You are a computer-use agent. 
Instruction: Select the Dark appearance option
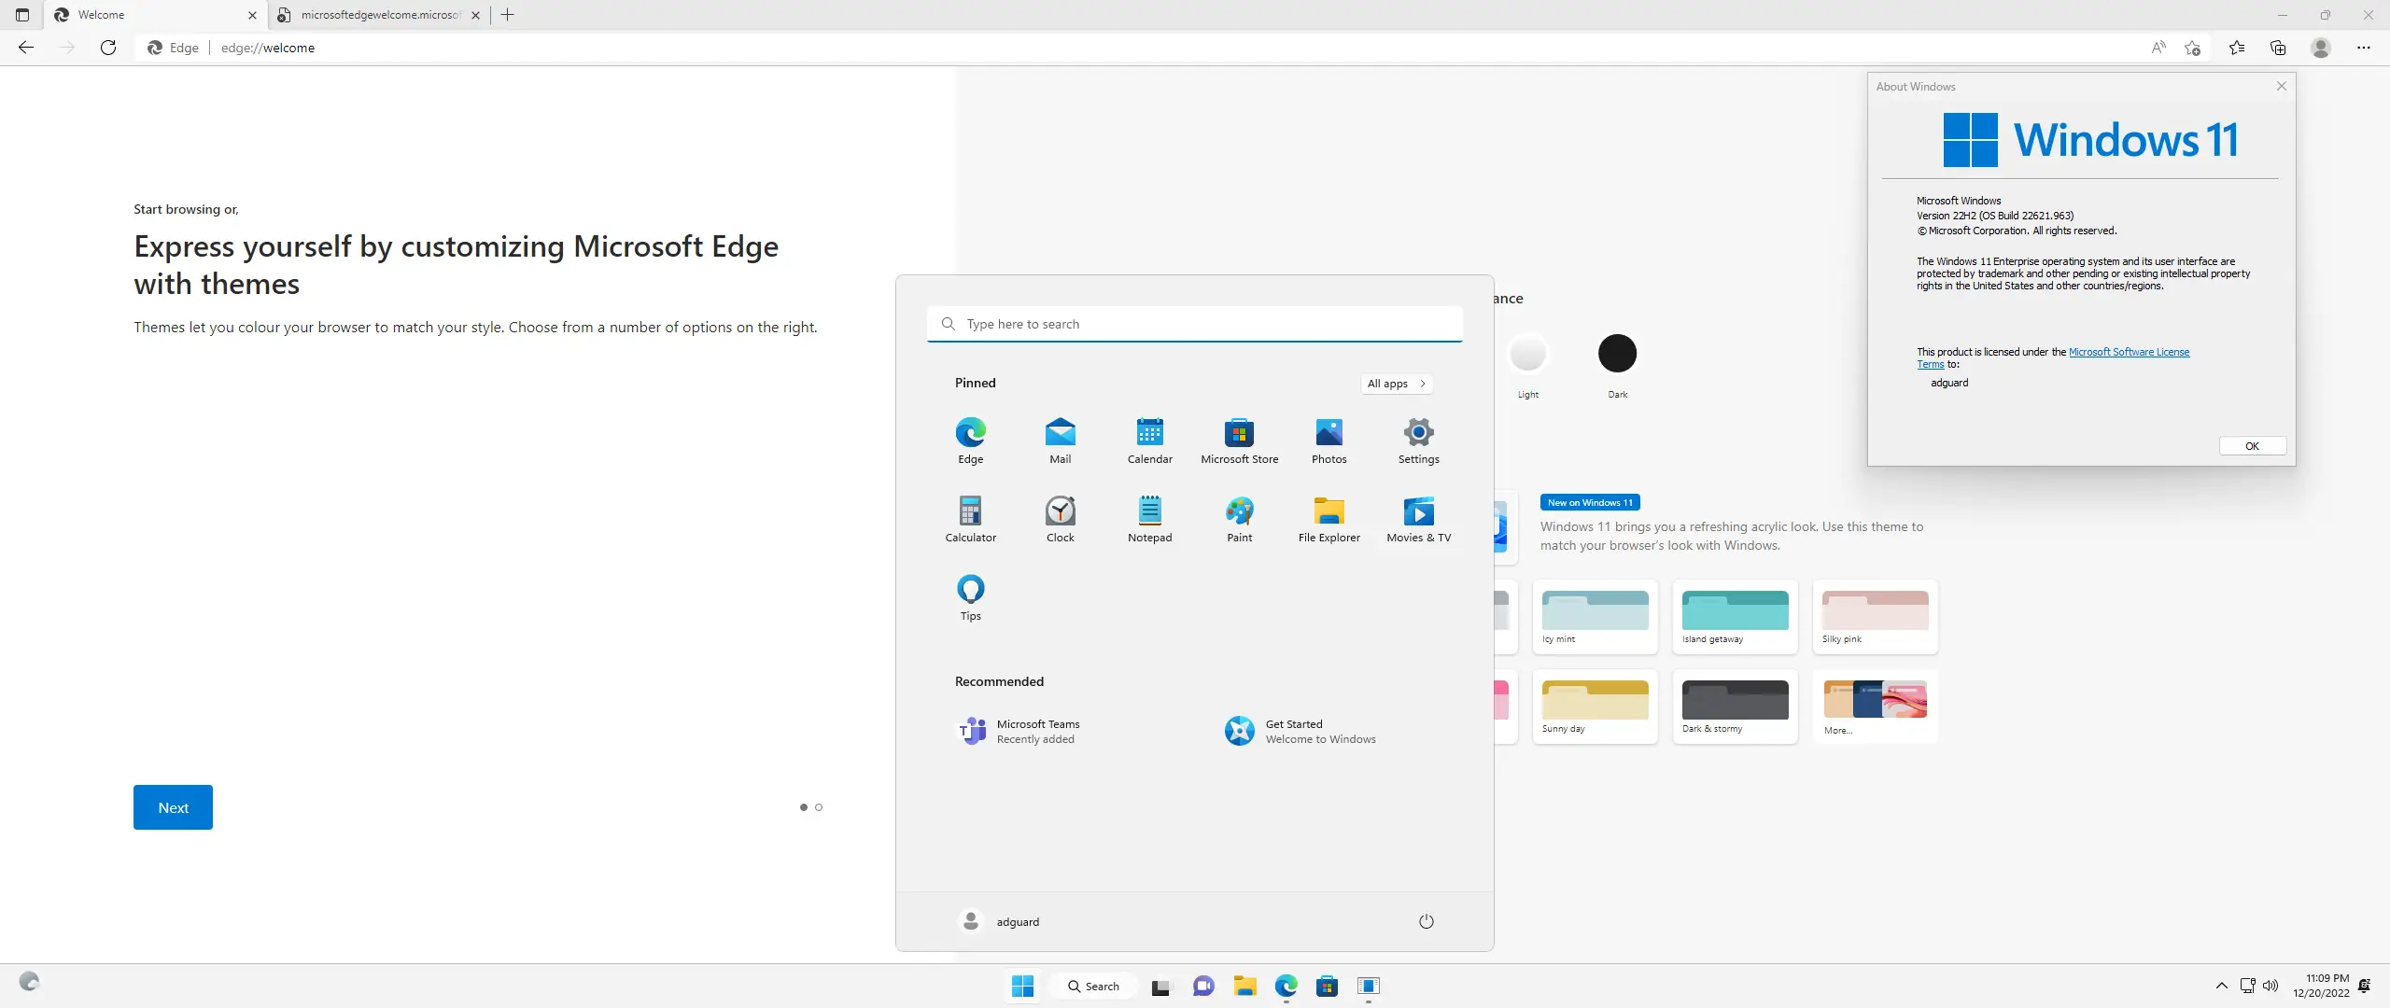coord(1617,354)
